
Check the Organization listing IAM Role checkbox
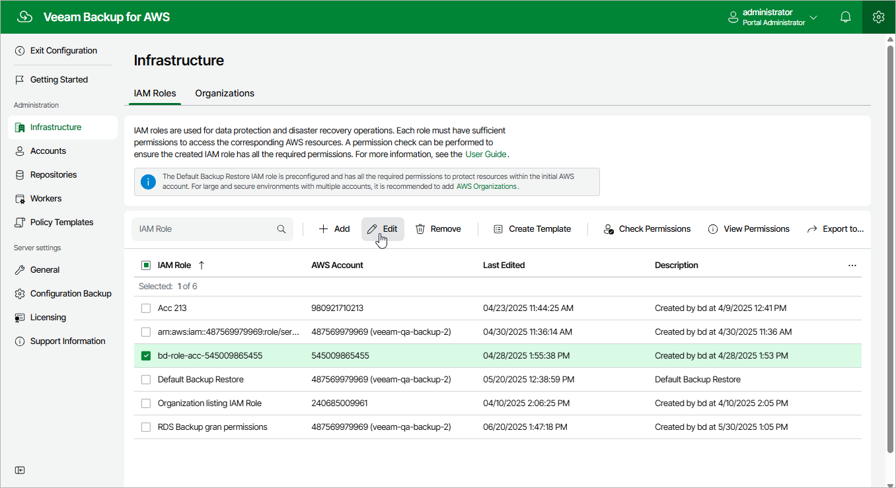[x=146, y=403]
